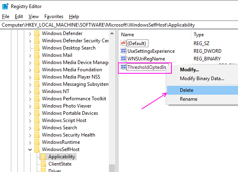Select the Windows Portable Devices key label
The height and width of the screenshot is (172, 238).
(70, 113)
